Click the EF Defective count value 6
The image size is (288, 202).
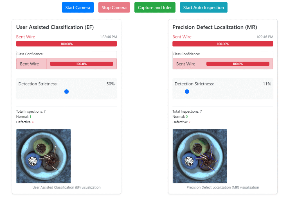point(33,122)
